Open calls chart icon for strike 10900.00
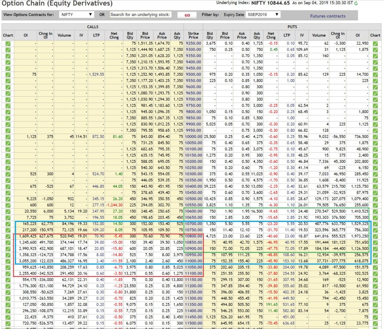The height and width of the screenshot is (329, 384). [8, 249]
